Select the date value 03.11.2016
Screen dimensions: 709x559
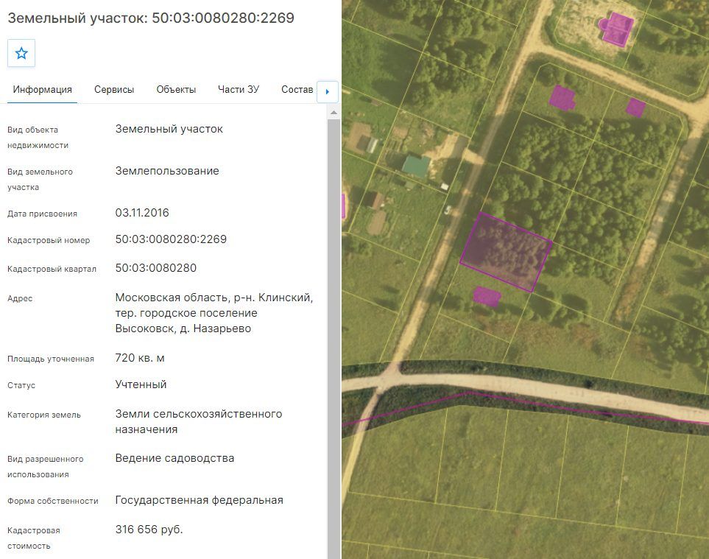142,213
